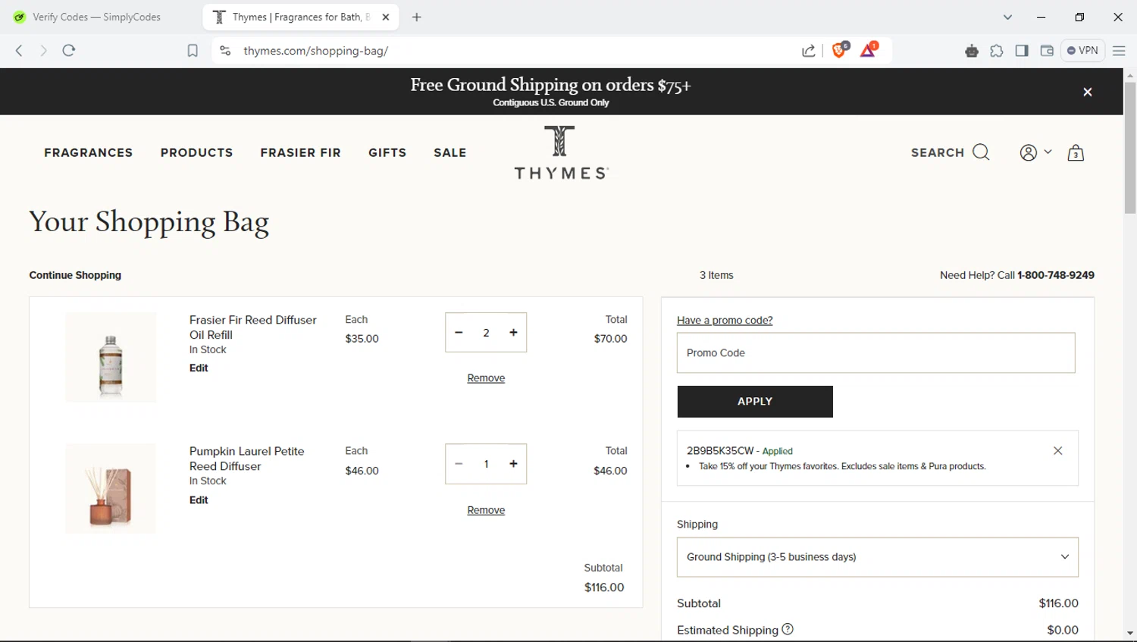Open tab search dropdown arrow

coord(1007,17)
